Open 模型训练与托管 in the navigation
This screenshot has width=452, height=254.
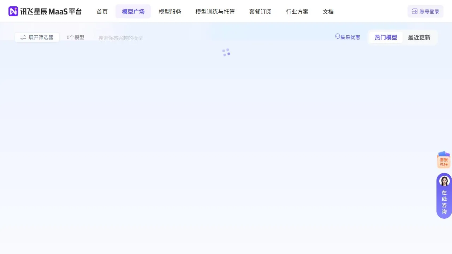[215, 12]
